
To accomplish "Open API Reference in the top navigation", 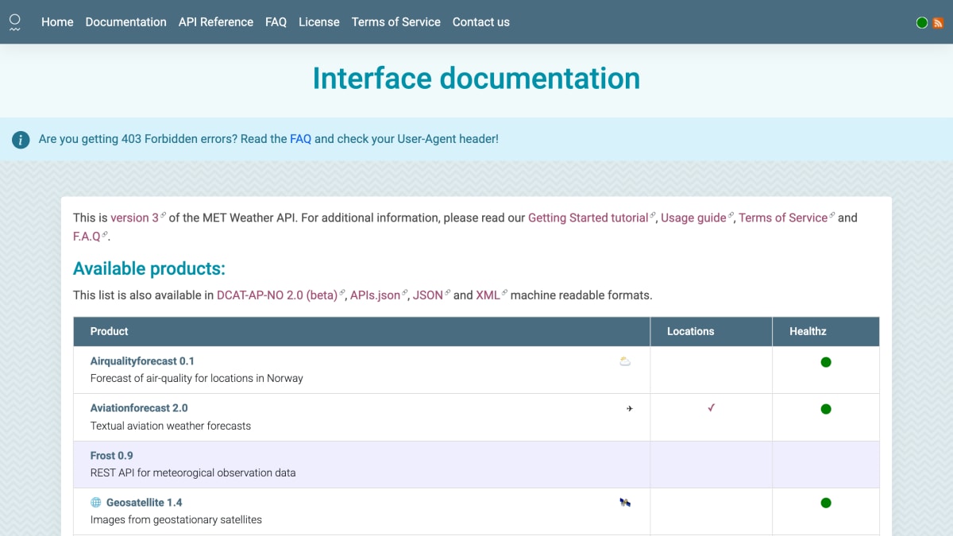I will click(216, 22).
